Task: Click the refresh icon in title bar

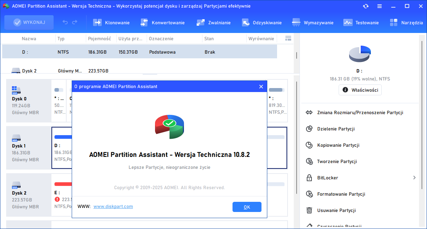Action: 366,6
